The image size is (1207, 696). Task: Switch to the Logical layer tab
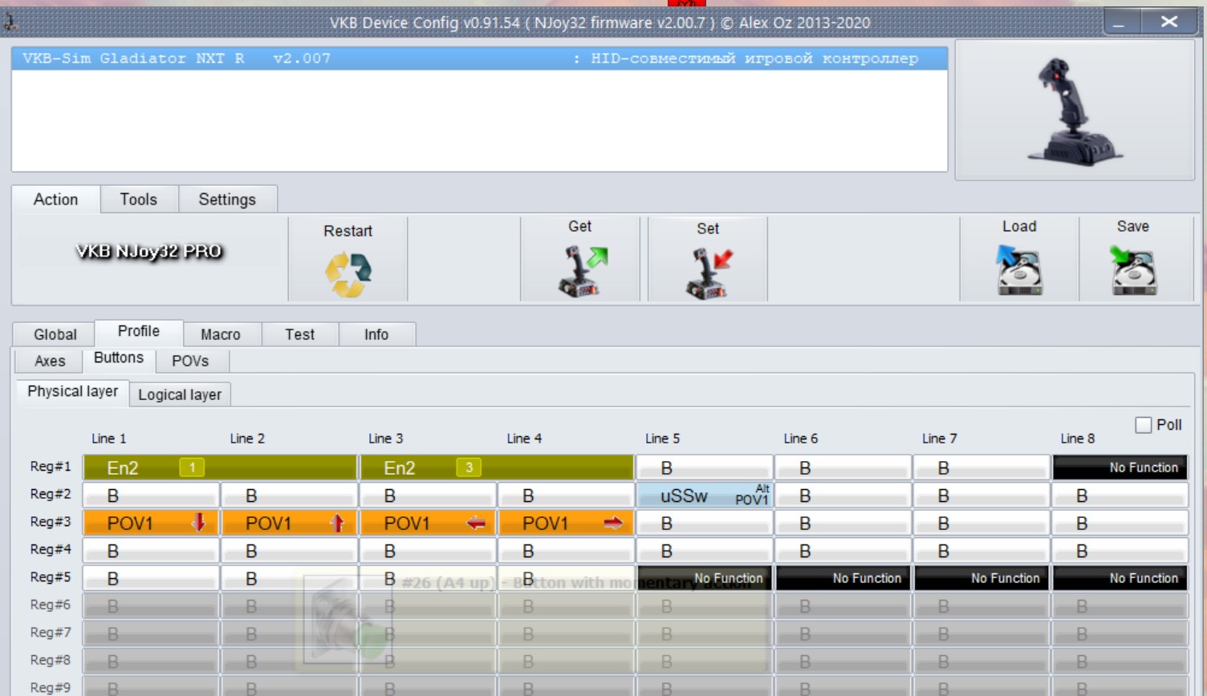pyautogui.click(x=180, y=395)
